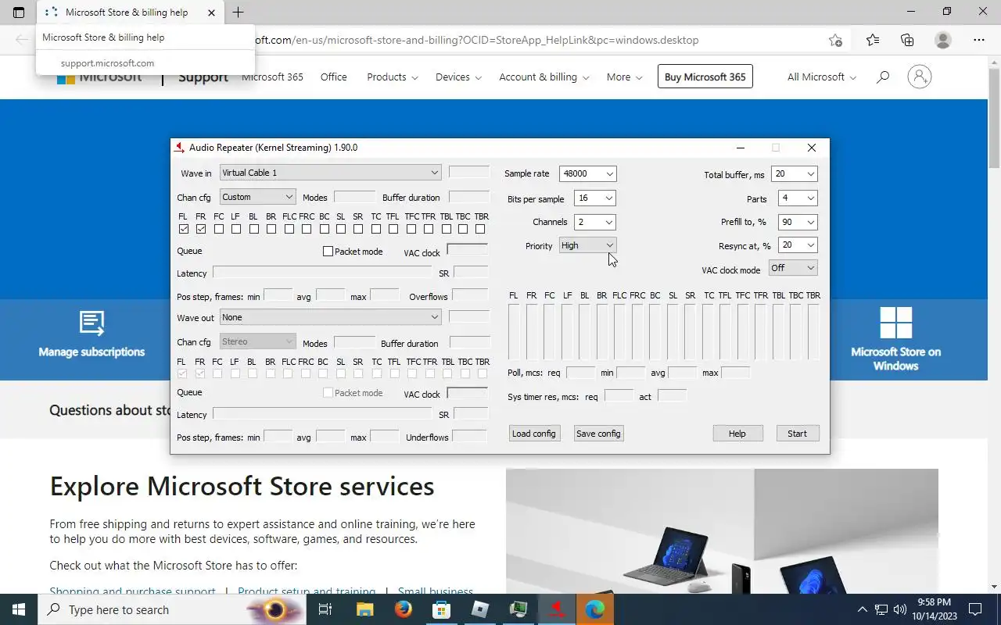
Task: Open the Office nav item
Action: point(334,77)
